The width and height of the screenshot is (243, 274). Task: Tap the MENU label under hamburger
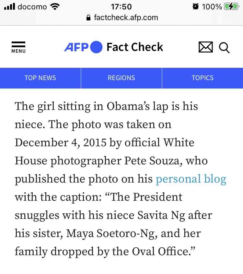[18, 51]
